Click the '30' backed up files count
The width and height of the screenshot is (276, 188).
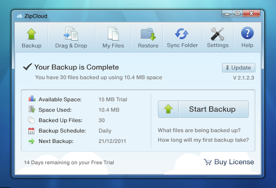(101, 120)
